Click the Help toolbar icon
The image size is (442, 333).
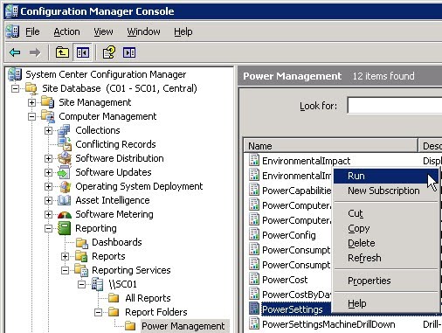(109, 52)
